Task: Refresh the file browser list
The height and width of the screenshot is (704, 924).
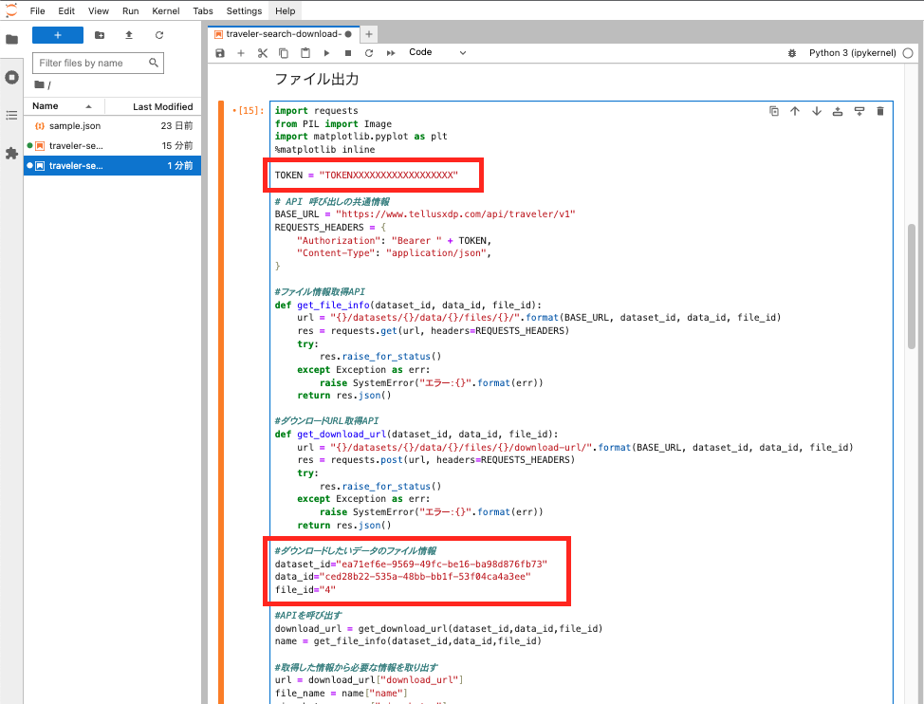Action: tap(159, 35)
